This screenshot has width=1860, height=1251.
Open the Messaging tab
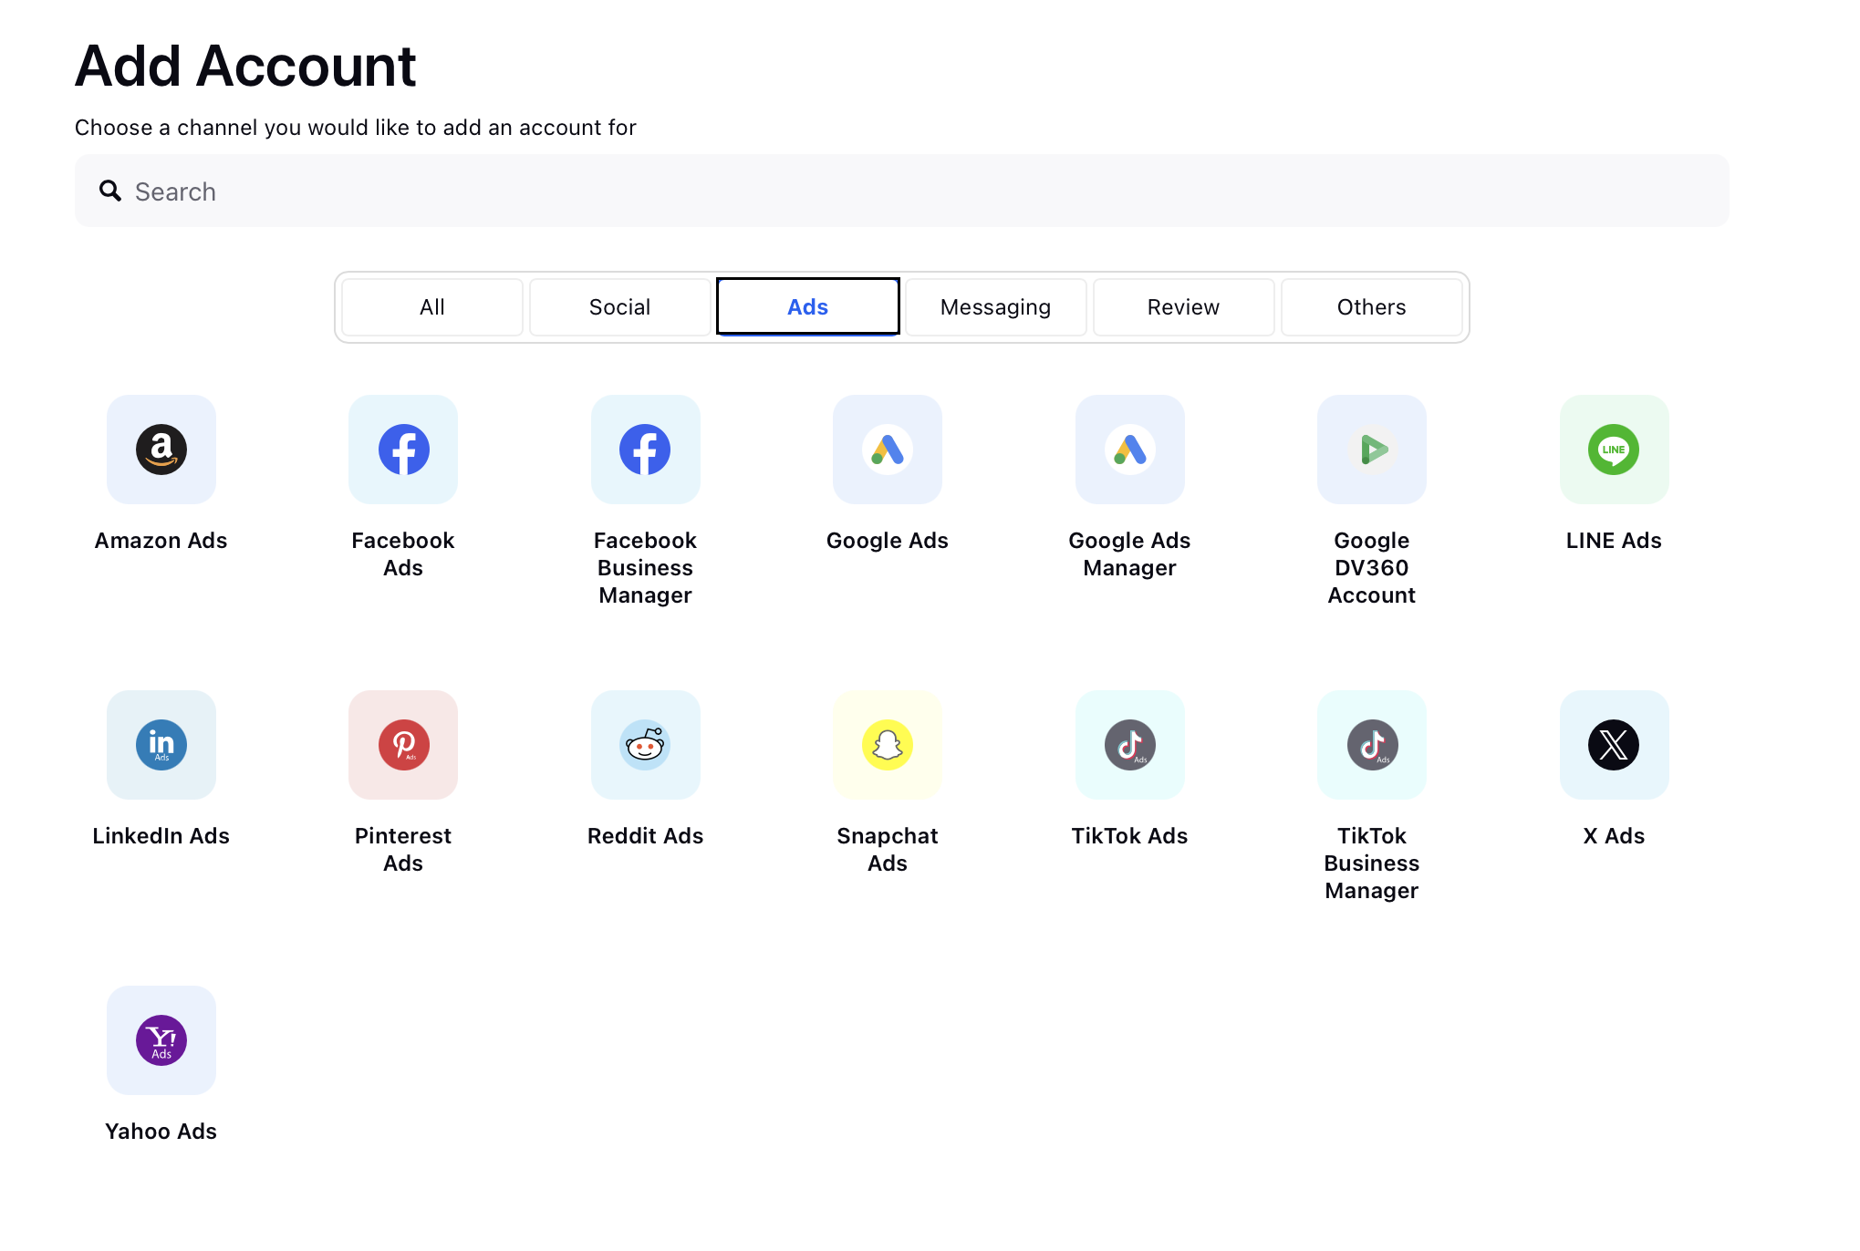[x=996, y=307]
